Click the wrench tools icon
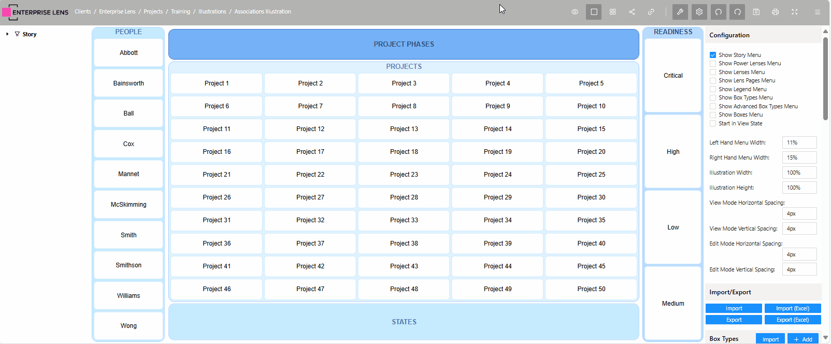 click(x=680, y=12)
